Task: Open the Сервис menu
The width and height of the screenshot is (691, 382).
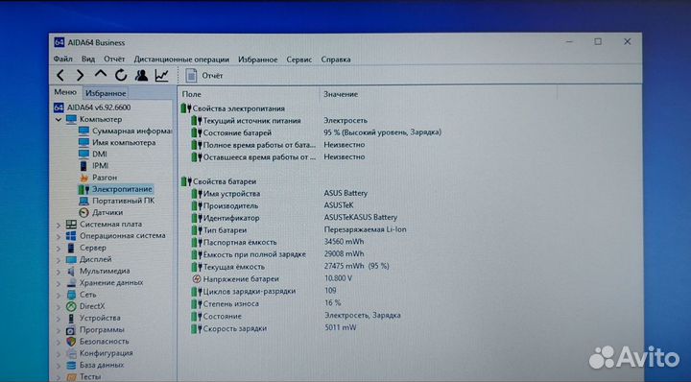Action: point(299,60)
